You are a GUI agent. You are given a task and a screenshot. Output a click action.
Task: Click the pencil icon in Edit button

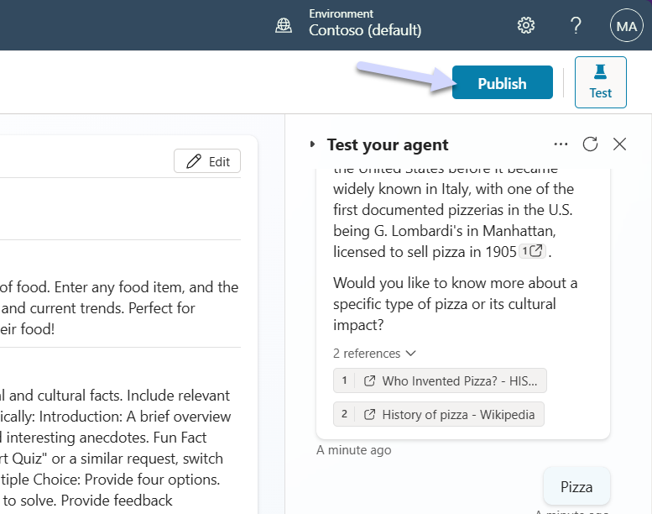[x=194, y=161]
